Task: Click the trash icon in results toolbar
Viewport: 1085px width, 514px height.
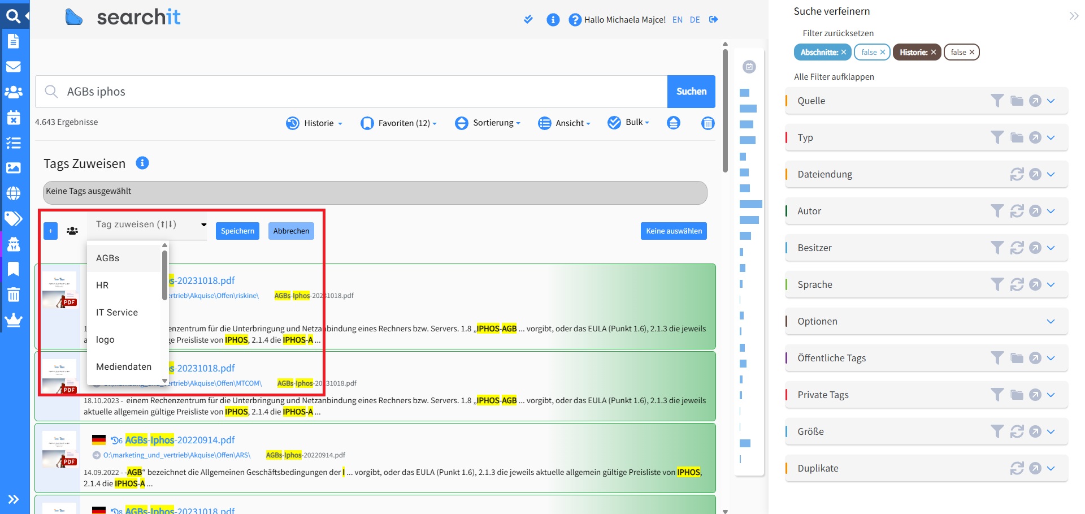Action: pos(708,123)
